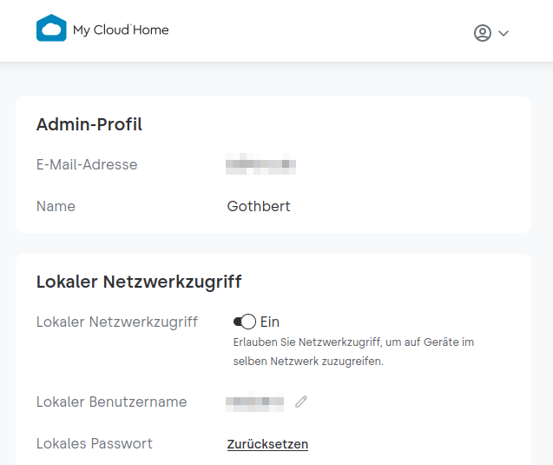Click the E-Mail-Adresse field label
Screen dimensions: 553x465
click(87, 164)
